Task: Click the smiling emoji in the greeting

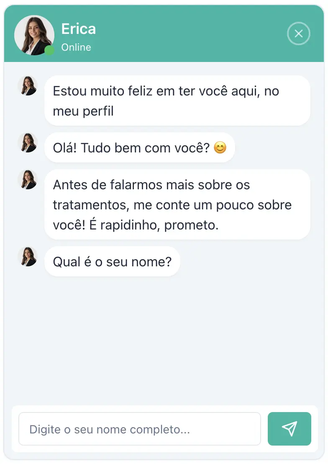Action: 220,148
